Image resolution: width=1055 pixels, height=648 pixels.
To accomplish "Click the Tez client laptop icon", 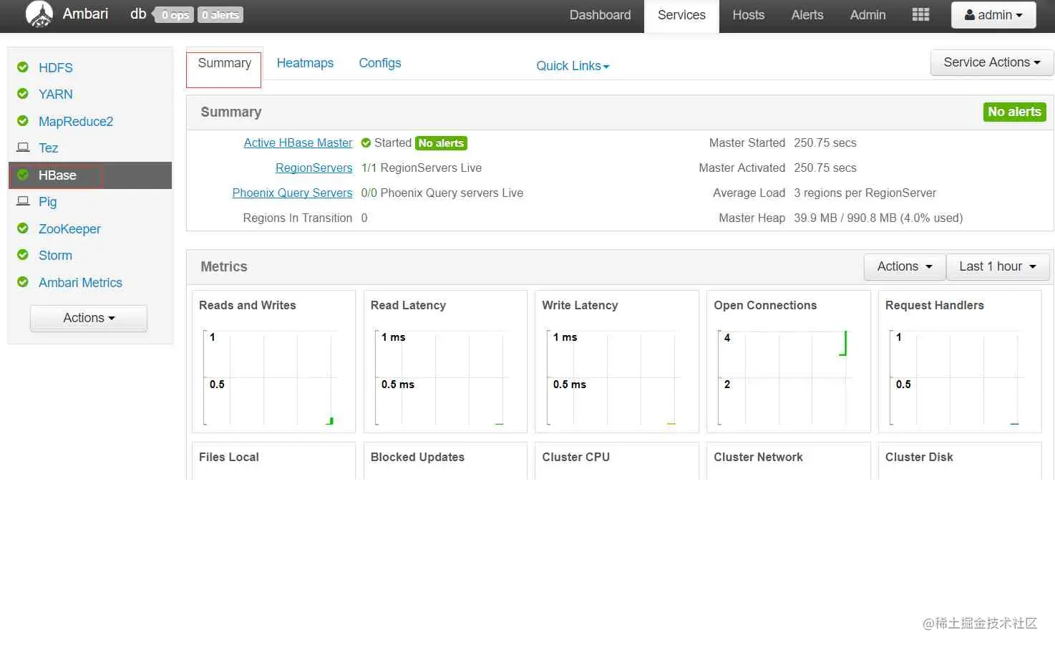I will click(x=23, y=148).
